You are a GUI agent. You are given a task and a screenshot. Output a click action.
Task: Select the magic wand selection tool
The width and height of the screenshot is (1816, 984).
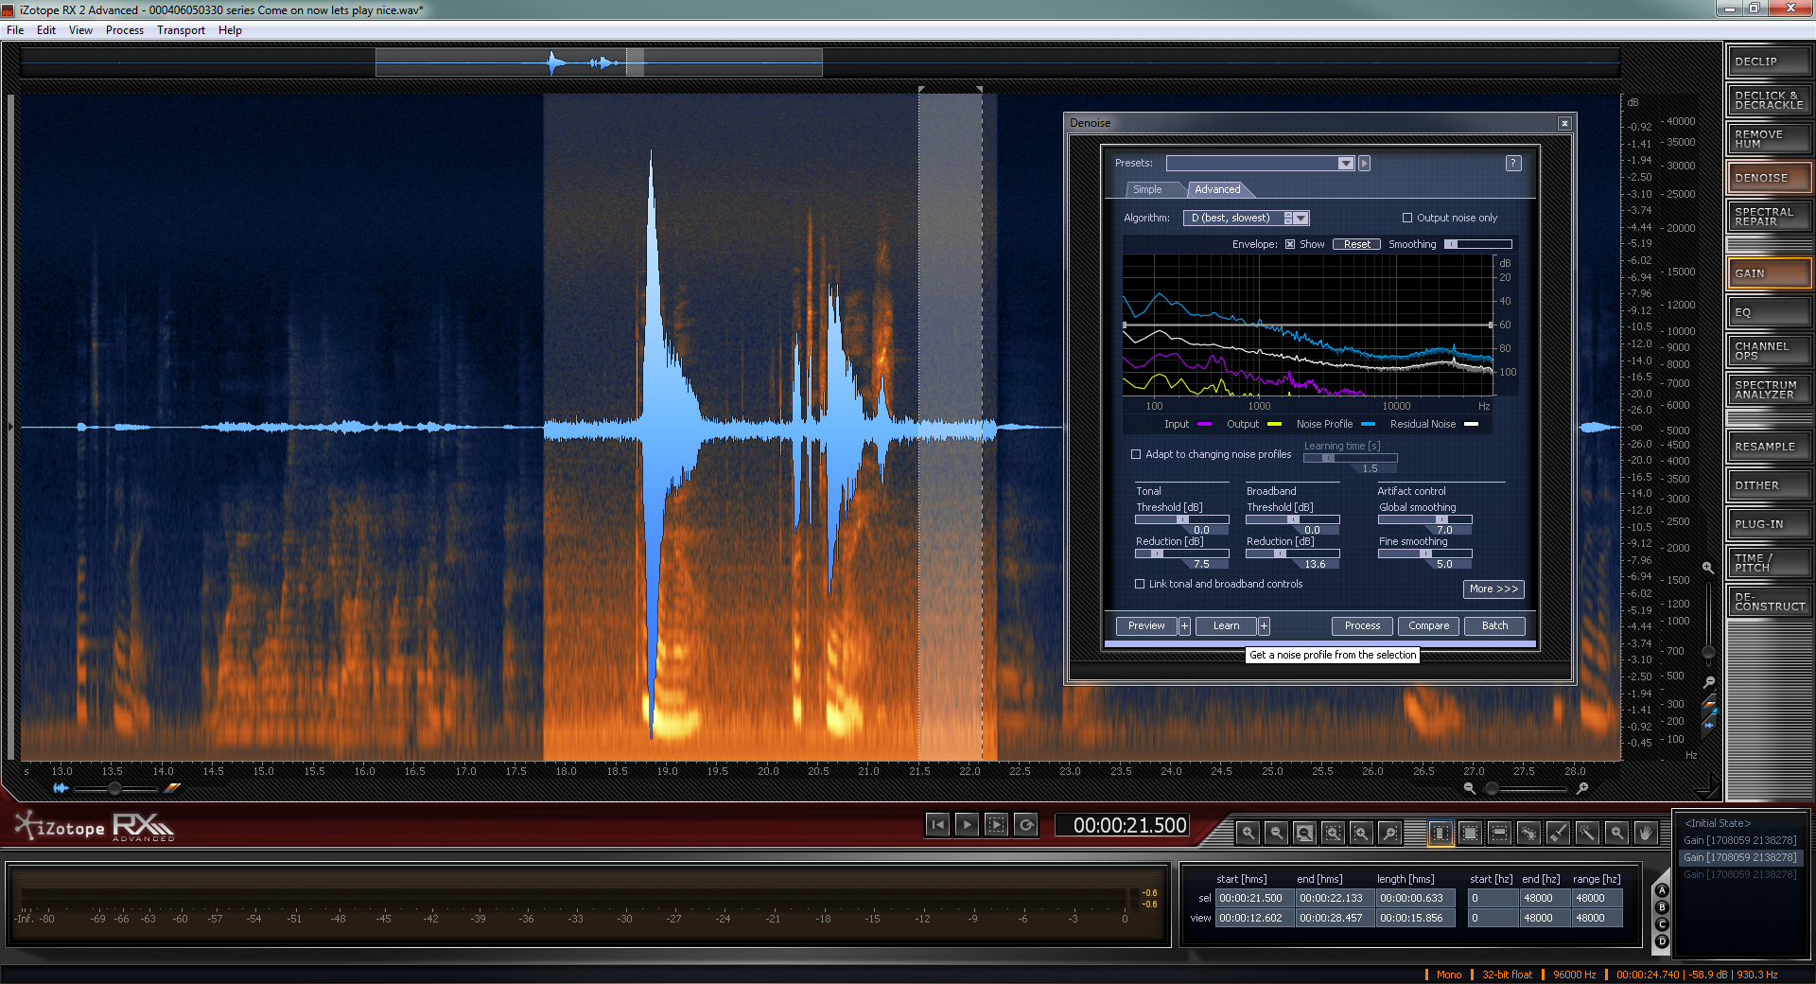tap(1587, 833)
